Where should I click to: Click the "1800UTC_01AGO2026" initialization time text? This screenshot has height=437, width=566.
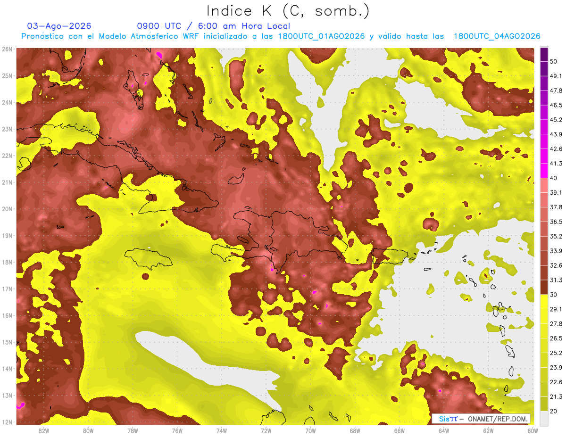321,36
